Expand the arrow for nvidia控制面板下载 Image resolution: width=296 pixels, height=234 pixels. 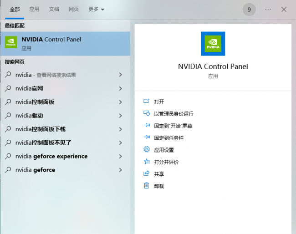click(x=120, y=129)
